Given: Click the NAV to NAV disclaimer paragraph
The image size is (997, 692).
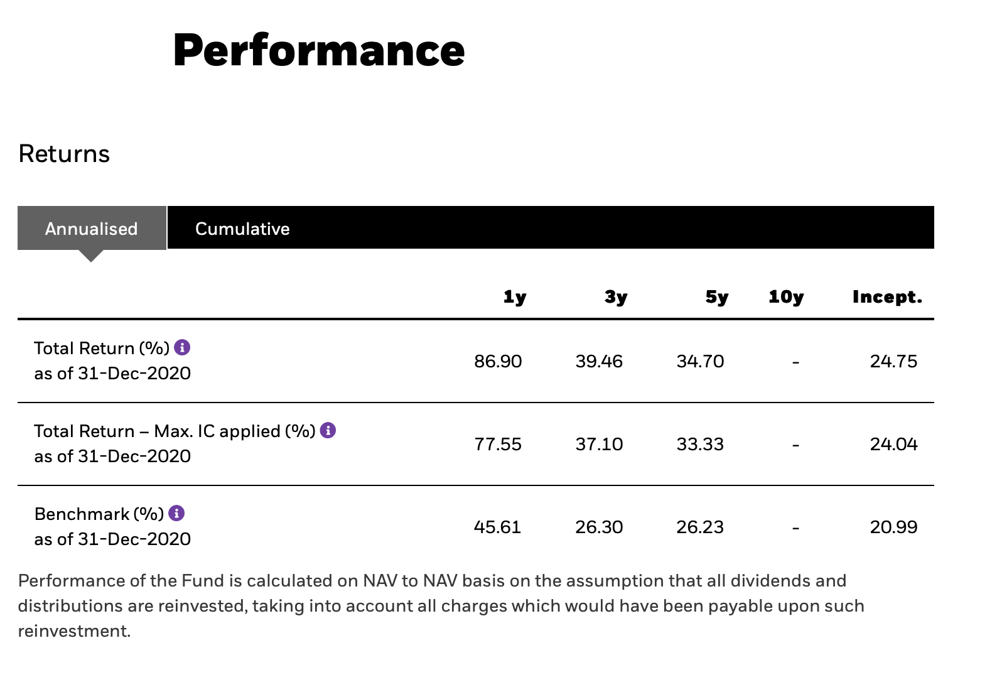Looking at the screenshot, I should [x=441, y=605].
